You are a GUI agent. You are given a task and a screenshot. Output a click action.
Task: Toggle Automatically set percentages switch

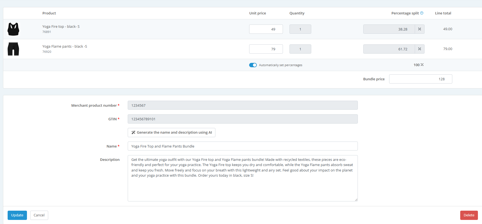[x=253, y=65]
